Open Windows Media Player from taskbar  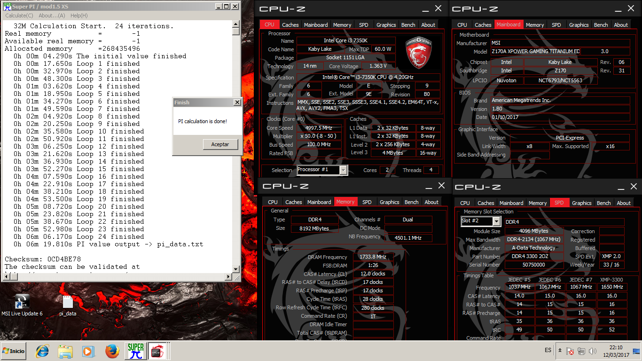pos(87,351)
